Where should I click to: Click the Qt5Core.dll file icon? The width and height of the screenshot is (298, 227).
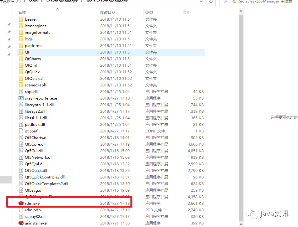coord(21,144)
